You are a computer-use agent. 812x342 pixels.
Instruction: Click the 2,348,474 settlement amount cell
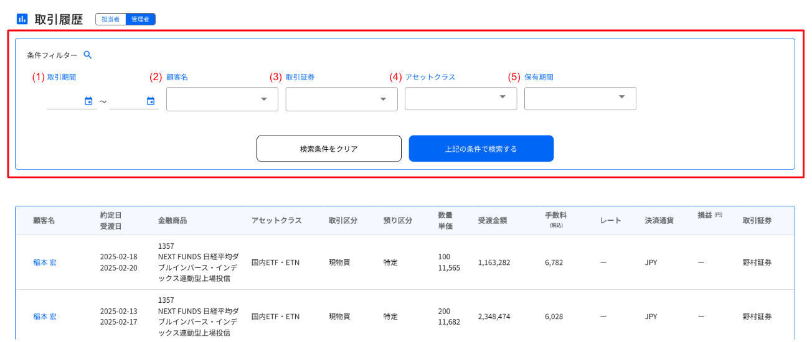pyautogui.click(x=494, y=317)
